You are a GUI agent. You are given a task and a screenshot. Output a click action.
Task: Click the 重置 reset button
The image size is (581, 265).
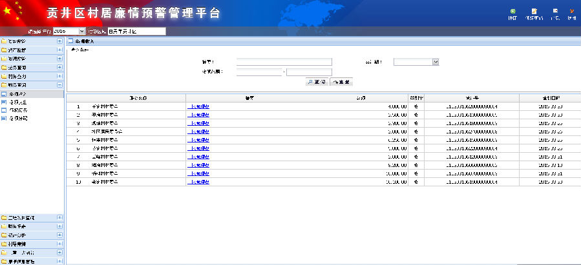[341, 82]
